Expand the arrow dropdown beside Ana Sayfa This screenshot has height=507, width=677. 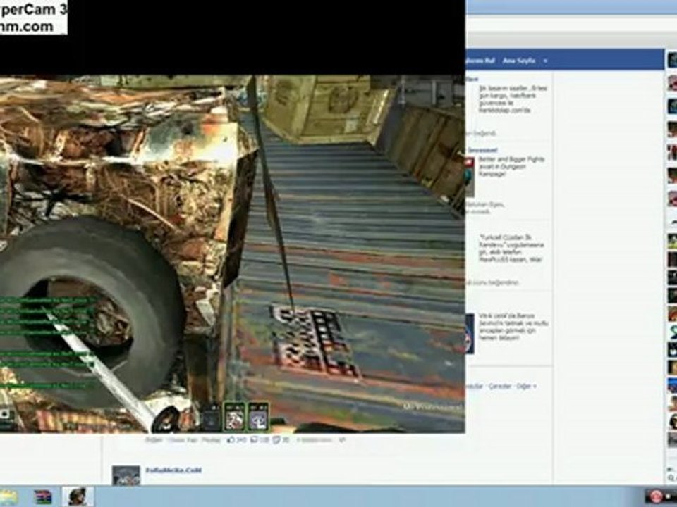tap(545, 61)
